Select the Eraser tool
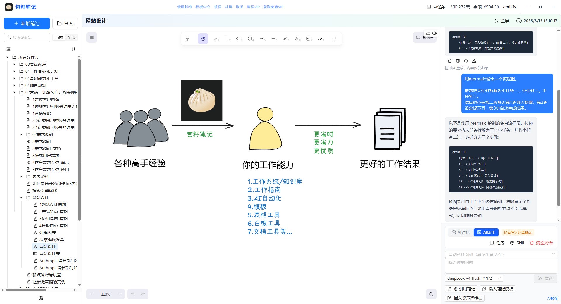 pos(321,39)
